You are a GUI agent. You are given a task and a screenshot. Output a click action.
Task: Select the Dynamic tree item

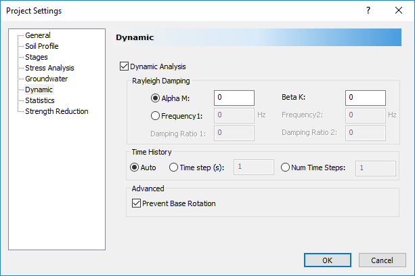39,90
